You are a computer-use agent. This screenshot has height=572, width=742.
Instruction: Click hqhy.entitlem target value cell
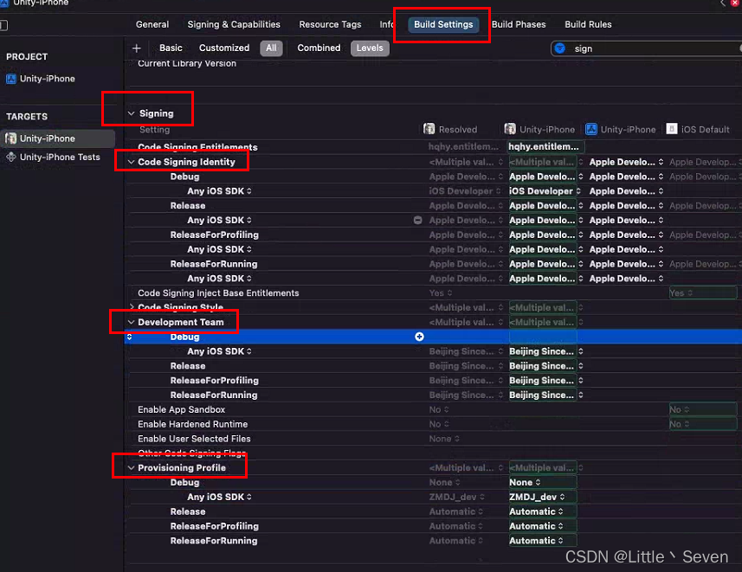pos(545,147)
